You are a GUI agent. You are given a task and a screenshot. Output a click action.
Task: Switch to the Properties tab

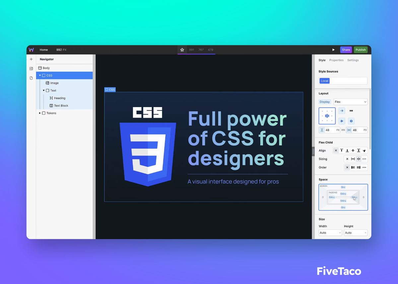[336, 60]
